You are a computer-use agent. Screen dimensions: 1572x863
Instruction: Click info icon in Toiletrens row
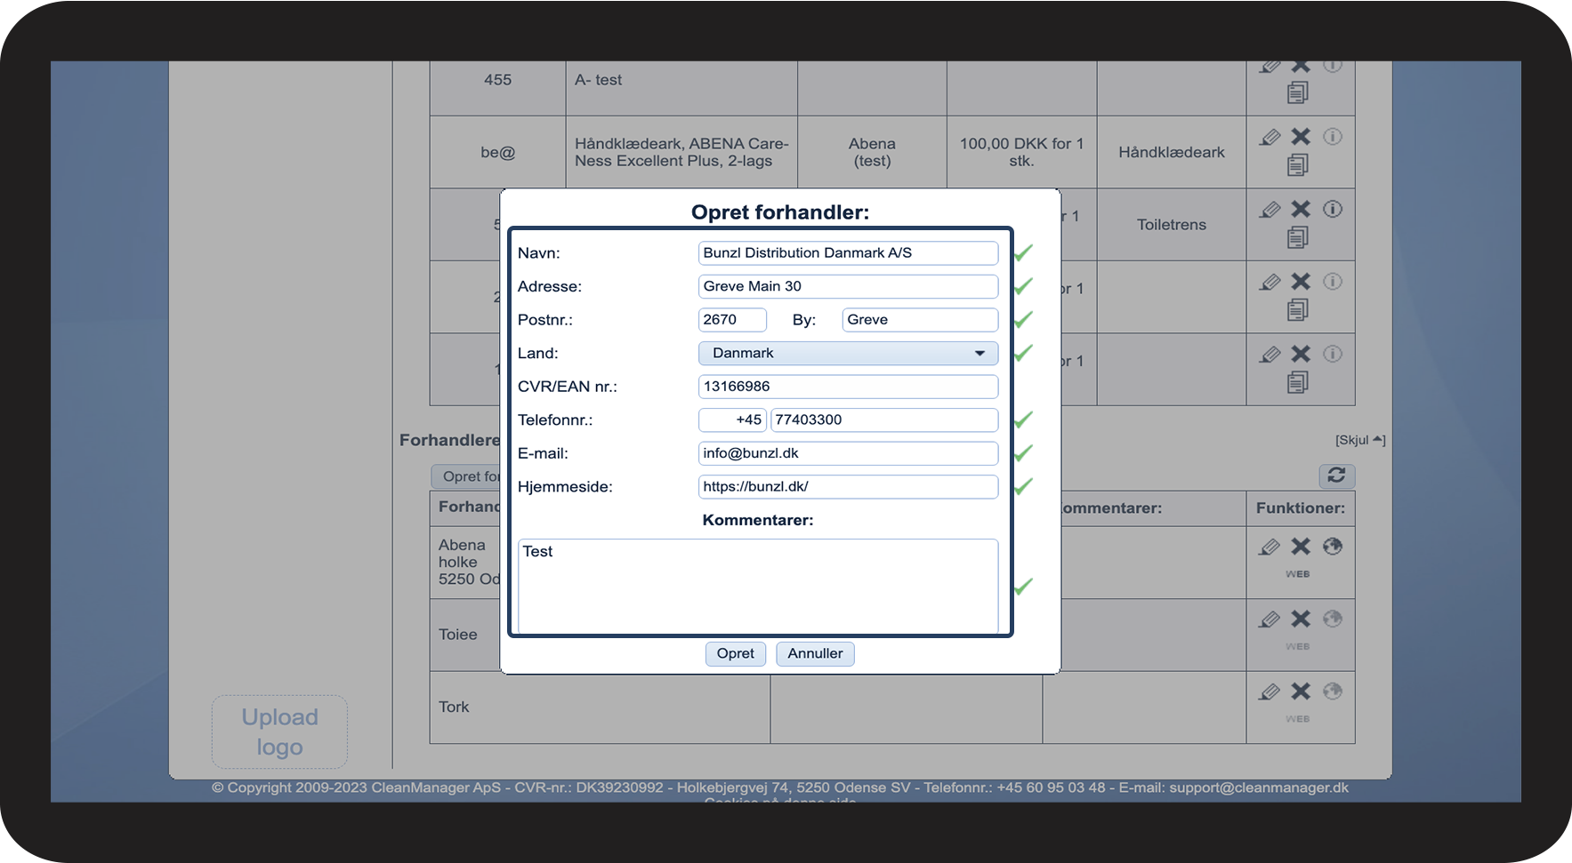(1332, 209)
